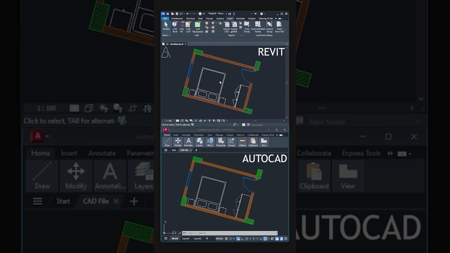Open the AutoCAD Groups panel

[x=232, y=142]
